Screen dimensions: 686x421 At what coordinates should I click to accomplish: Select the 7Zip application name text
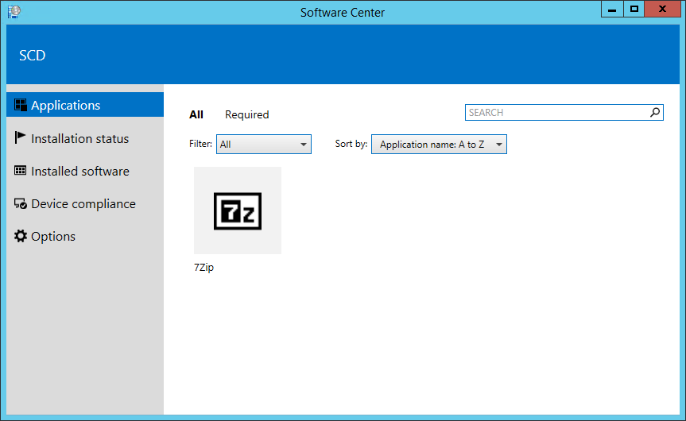(203, 268)
